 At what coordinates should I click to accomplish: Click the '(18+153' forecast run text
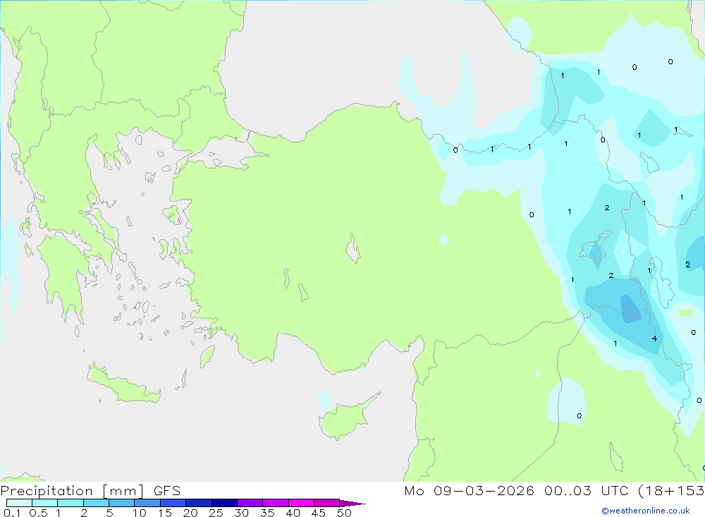tap(671, 491)
